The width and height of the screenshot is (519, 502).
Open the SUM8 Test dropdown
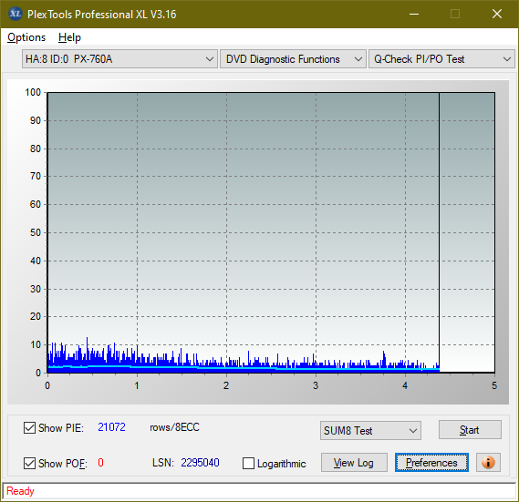tap(370, 431)
